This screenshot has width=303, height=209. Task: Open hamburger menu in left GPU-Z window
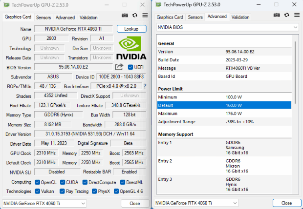tap(145, 15)
